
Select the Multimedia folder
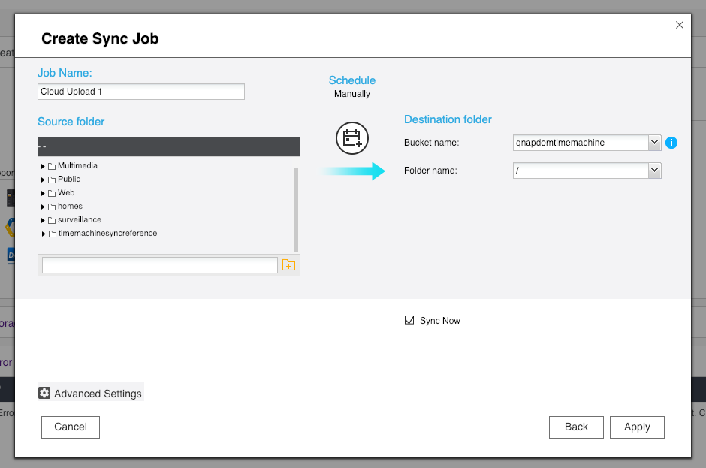[77, 166]
